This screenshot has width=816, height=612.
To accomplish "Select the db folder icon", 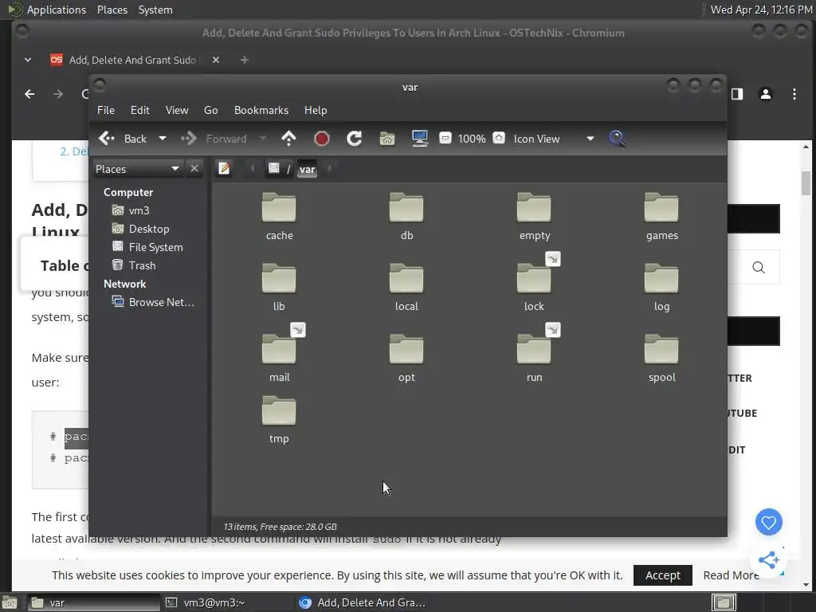I will point(406,208).
